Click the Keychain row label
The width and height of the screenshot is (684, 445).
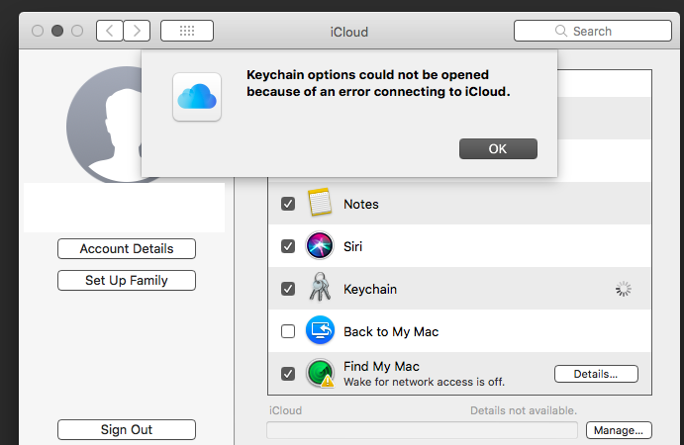pos(370,289)
